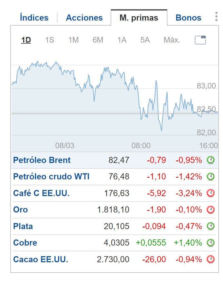Toggle the Máx. timeframe view

(172, 40)
